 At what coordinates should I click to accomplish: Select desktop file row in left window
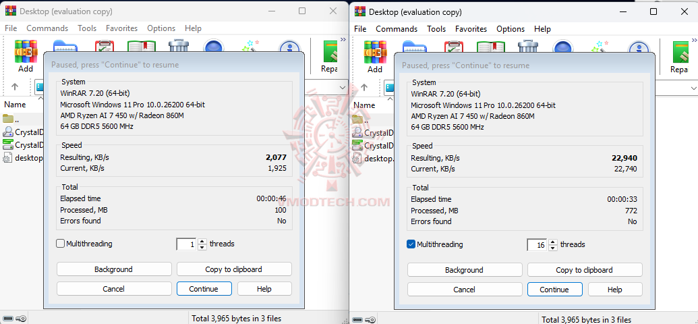tap(22, 158)
